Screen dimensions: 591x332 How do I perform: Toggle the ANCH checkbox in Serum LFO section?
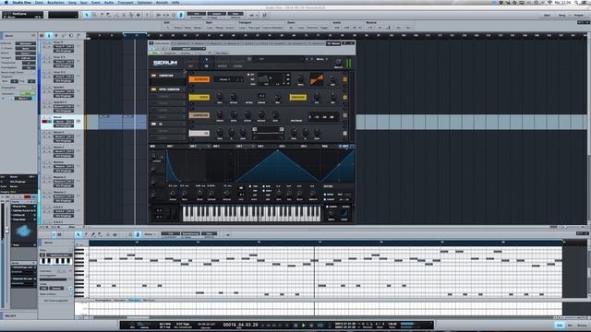click(x=264, y=191)
